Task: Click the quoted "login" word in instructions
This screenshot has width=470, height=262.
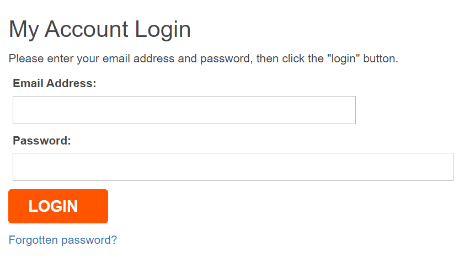Action: [x=343, y=59]
